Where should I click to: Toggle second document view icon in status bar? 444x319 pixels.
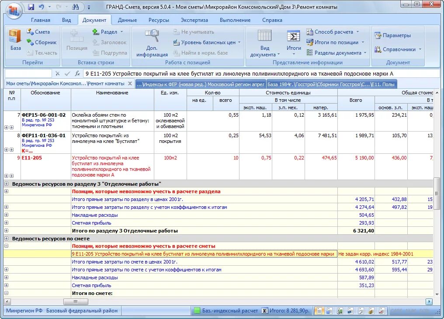[x=329, y=311]
